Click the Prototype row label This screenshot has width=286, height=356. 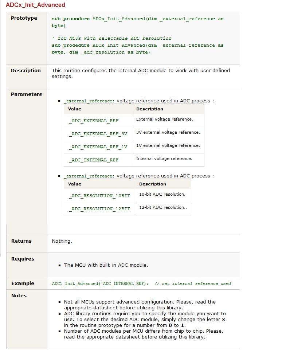pos(24,18)
